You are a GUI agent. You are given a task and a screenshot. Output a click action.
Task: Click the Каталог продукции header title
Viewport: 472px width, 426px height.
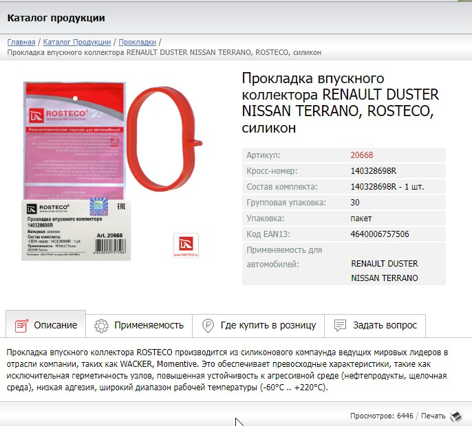56,18
